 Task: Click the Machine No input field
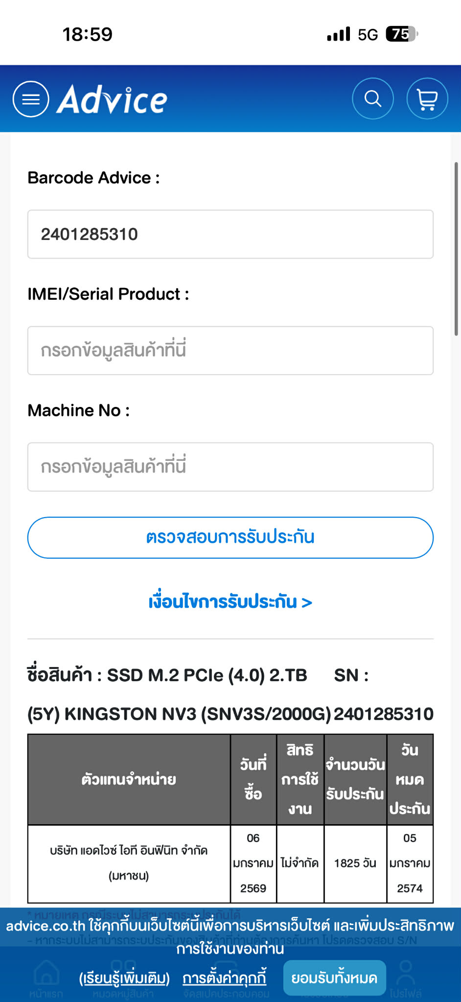click(230, 467)
